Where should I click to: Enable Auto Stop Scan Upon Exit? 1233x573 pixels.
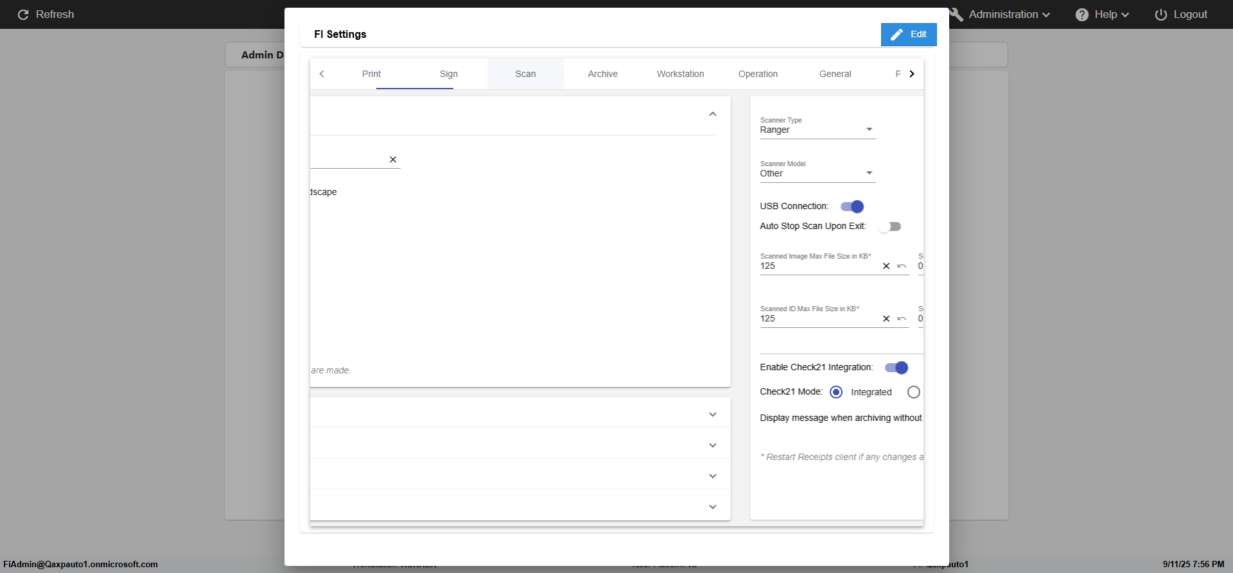point(889,227)
